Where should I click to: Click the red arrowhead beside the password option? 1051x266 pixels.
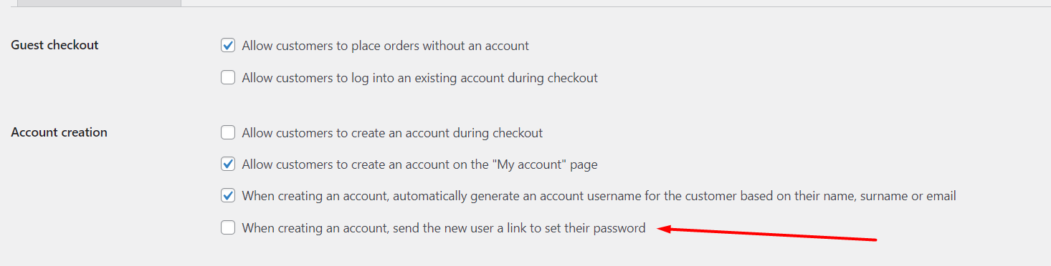coord(664,229)
